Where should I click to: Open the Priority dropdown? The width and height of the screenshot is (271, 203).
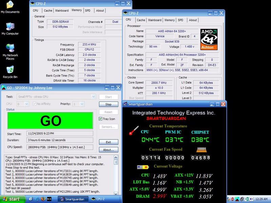tap(82, 104)
